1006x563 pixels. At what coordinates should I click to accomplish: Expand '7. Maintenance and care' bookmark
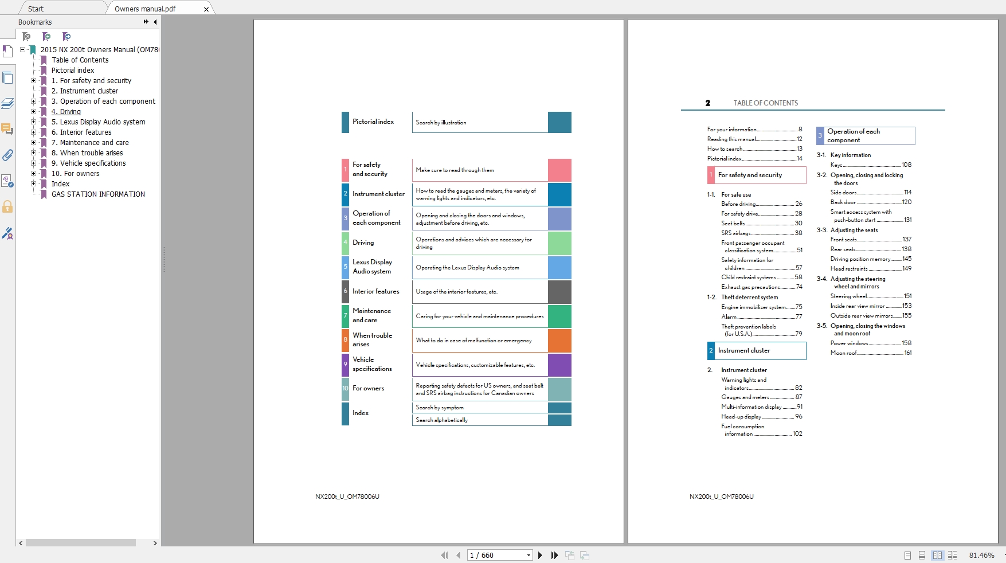[33, 143]
